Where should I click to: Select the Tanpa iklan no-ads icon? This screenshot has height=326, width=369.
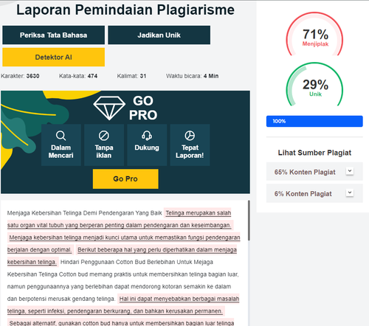pyautogui.click(x=104, y=136)
